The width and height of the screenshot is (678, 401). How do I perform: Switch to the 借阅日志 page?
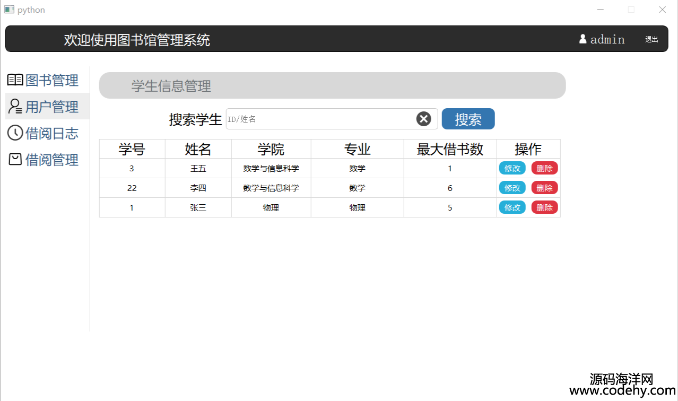[51, 133]
